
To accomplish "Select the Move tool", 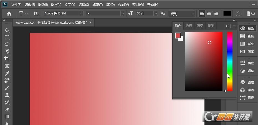I will pyautogui.click(x=7, y=30).
